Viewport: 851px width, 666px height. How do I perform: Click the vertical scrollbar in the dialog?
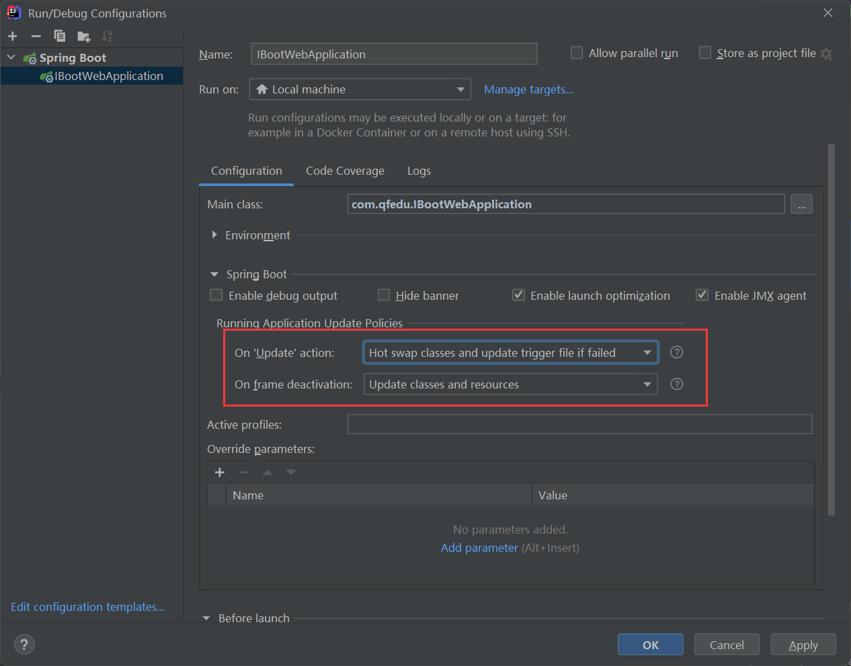point(832,329)
